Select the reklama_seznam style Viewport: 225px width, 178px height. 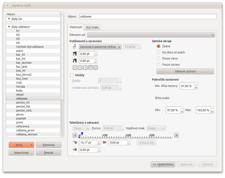27,134
